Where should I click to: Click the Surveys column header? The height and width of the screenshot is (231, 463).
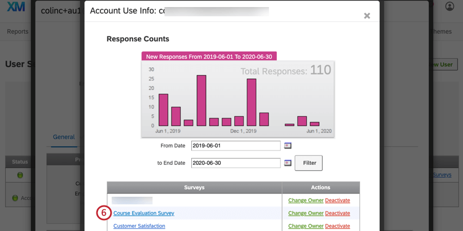point(194,188)
